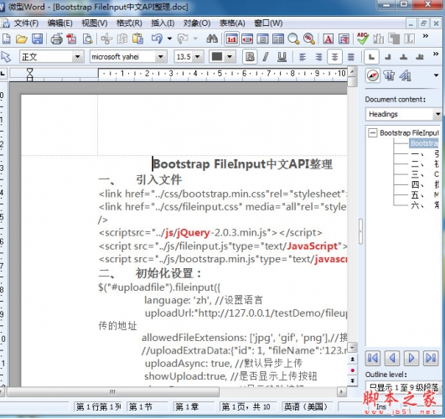The image size is (445, 419).
Task: Open the 文件(F) menu
Action: tap(26, 23)
